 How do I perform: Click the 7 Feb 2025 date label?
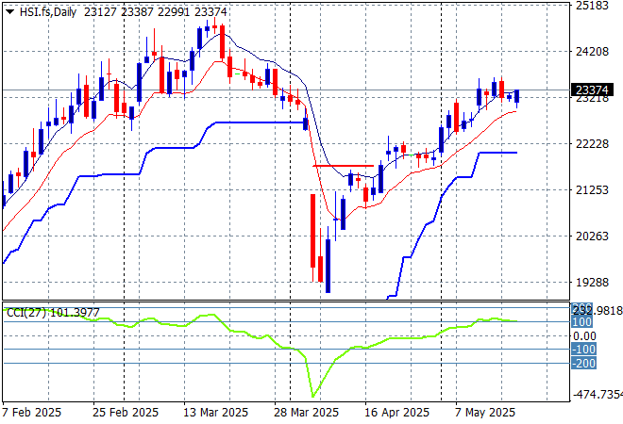(32, 413)
